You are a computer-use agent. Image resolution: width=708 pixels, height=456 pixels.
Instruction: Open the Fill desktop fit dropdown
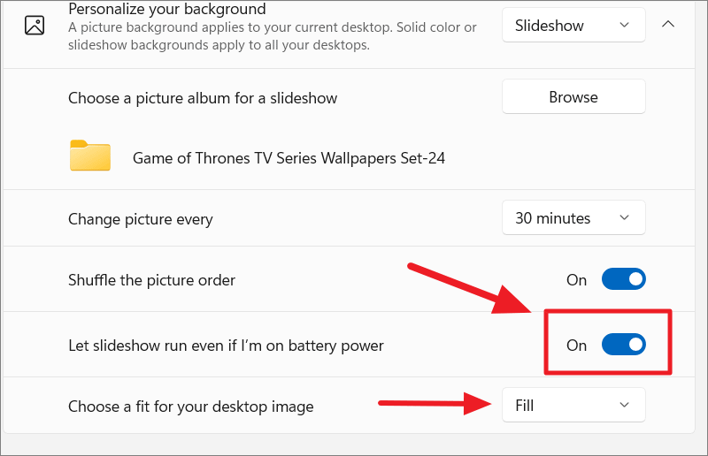[x=573, y=405]
